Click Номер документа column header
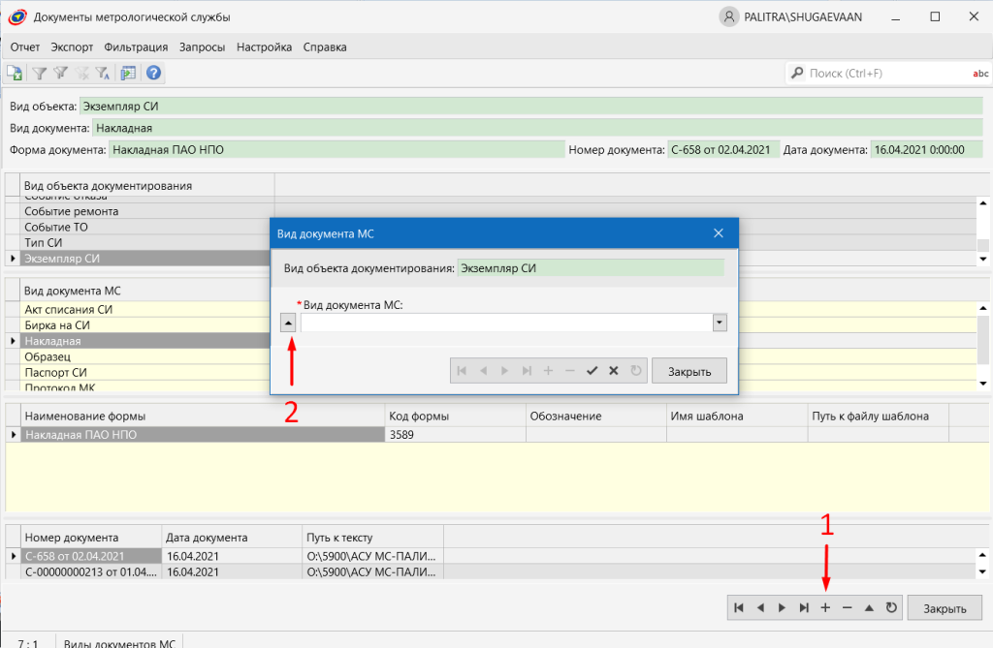 pos(91,538)
